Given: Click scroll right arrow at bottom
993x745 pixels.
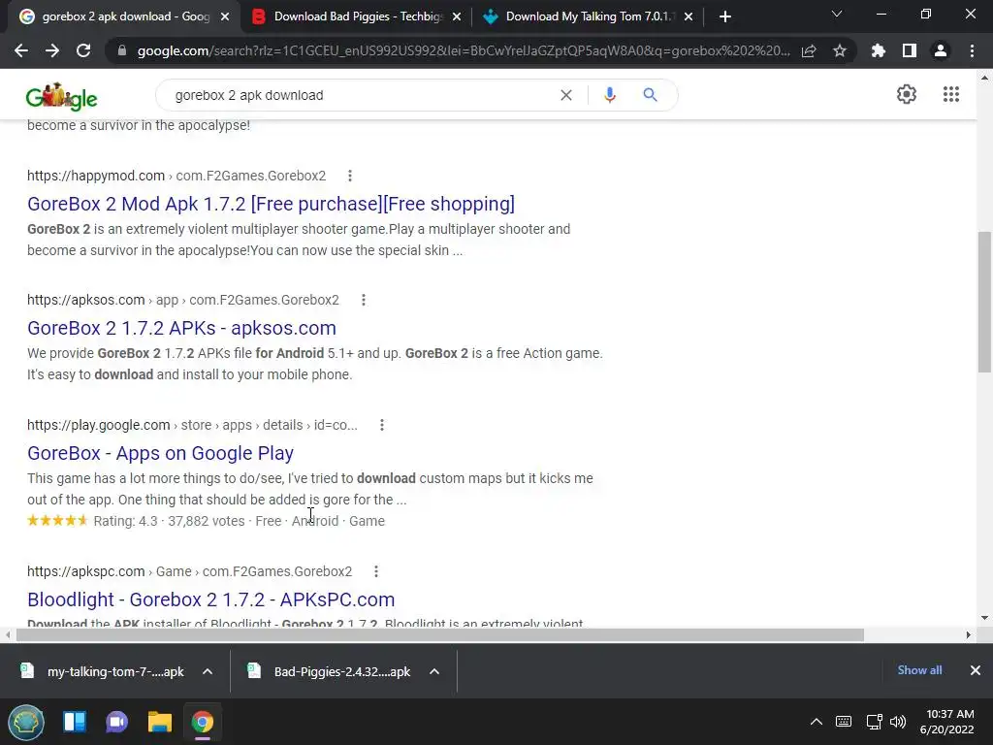Looking at the screenshot, I should (x=969, y=634).
